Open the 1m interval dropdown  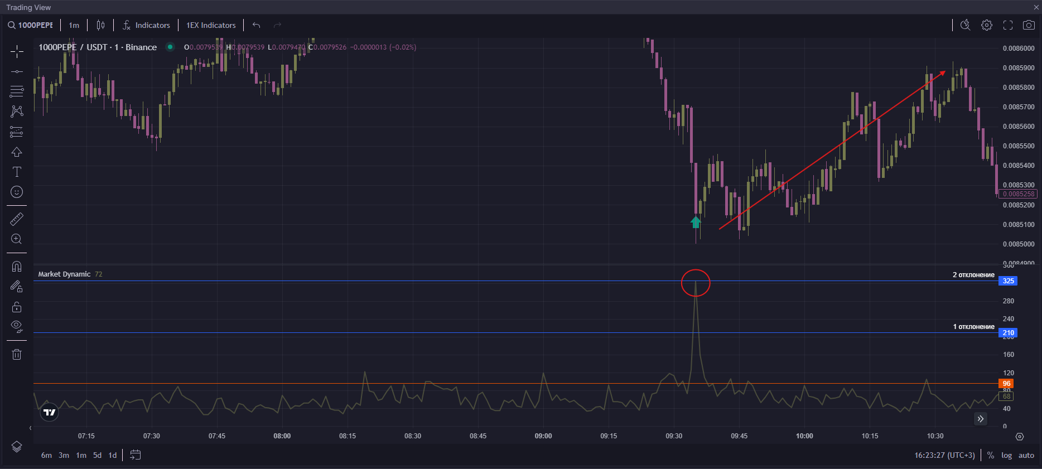pyautogui.click(x=74, y=25)
